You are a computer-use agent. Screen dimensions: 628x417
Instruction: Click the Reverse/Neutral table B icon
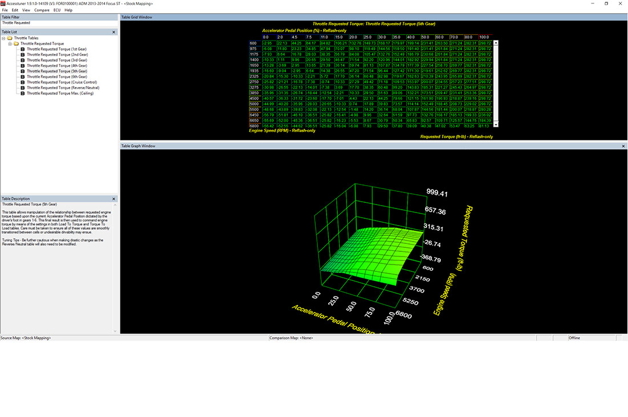coord(22,88)
